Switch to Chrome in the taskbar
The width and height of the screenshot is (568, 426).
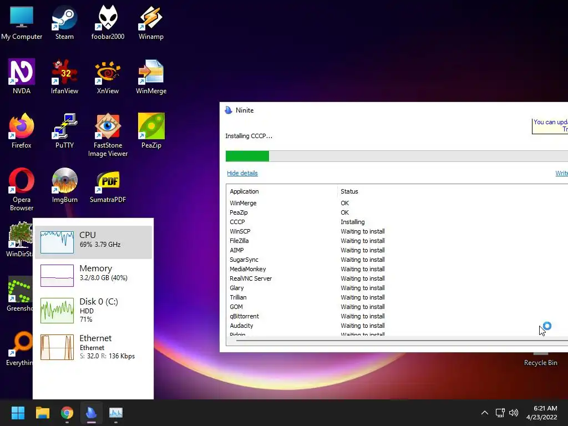67,413
